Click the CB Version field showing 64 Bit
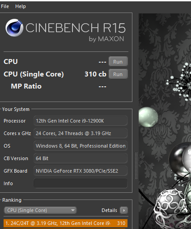Screen dimensions: 191x229 point(81,158)
